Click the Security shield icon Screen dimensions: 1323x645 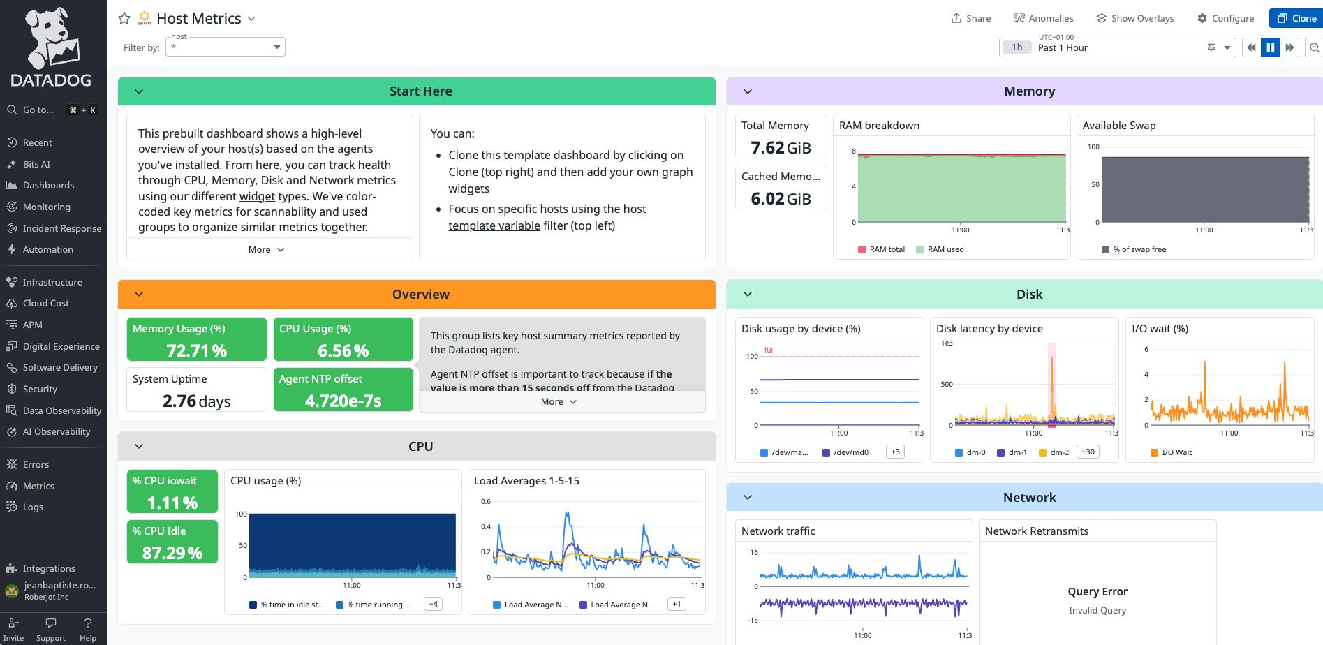pos(12,389)
